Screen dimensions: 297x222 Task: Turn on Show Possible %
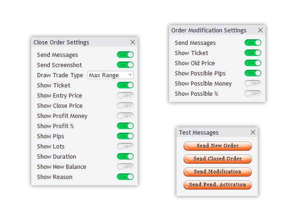pyautogui.click(x=253, y=93)
